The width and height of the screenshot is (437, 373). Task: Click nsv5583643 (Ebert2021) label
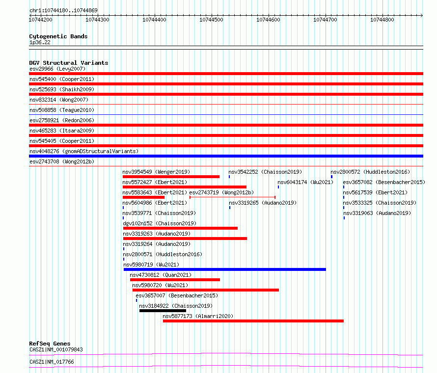tap(155, 192)
